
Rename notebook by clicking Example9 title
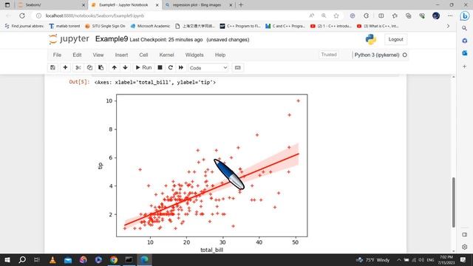pos(112,39)
